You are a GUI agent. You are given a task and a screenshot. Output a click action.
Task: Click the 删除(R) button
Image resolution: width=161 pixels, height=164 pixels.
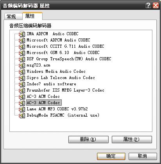tap(88, 139)
